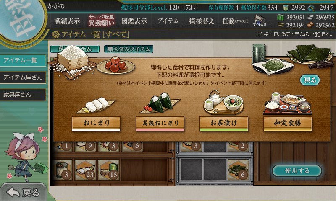Open the 任務(クエスト) menu item
Screen dimensions: 336x201
click(x=235, y=21)
